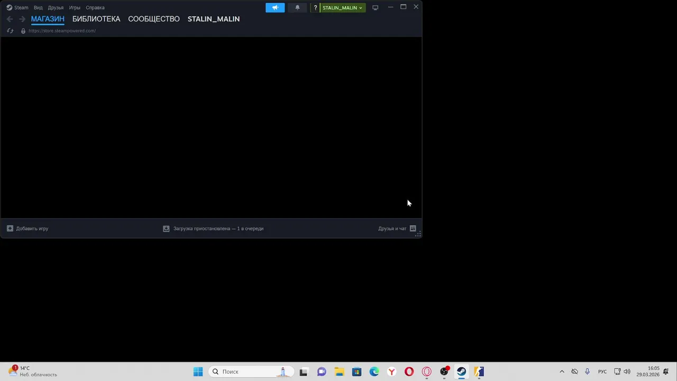Open the Справка menu
677x381 pixels.
point(95,7)
